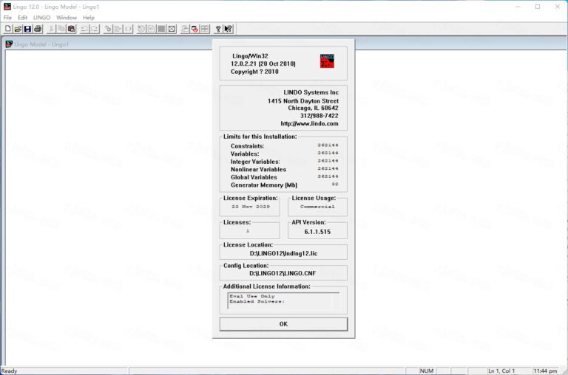Open the Solution report toolbar icon
This screenshot has height=375, width=568.
pyautogui.click(x=152, y=29)
